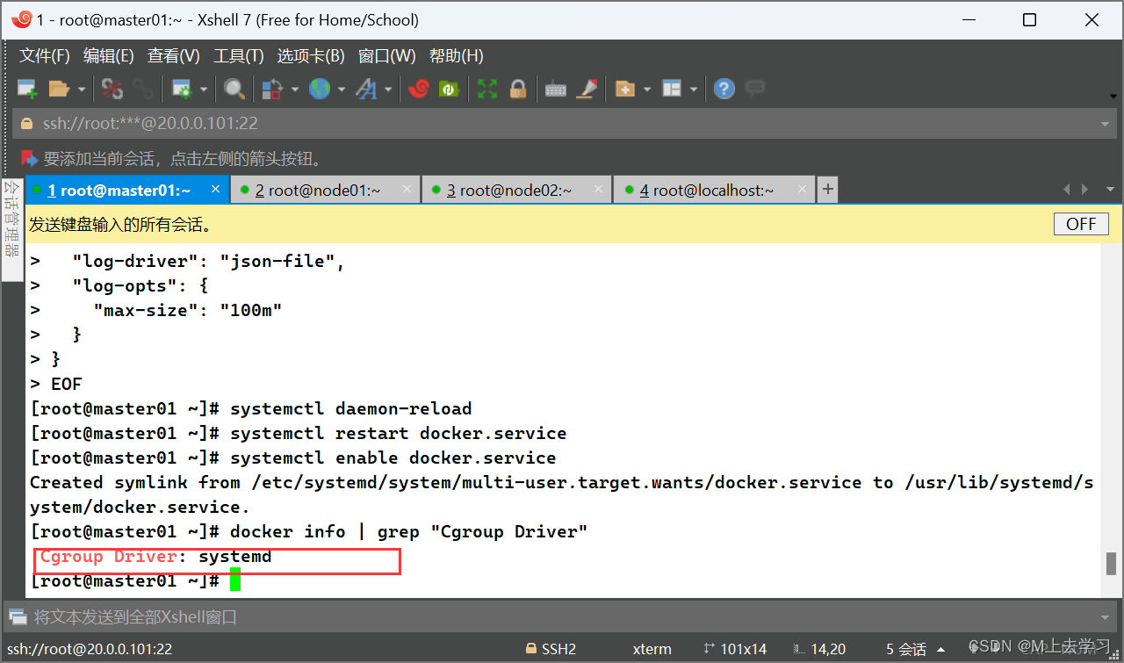Click the highlighter pen toolbar icon
Image resolution: width=1124 pixels, height=663 pixels.
click(587, 89)
